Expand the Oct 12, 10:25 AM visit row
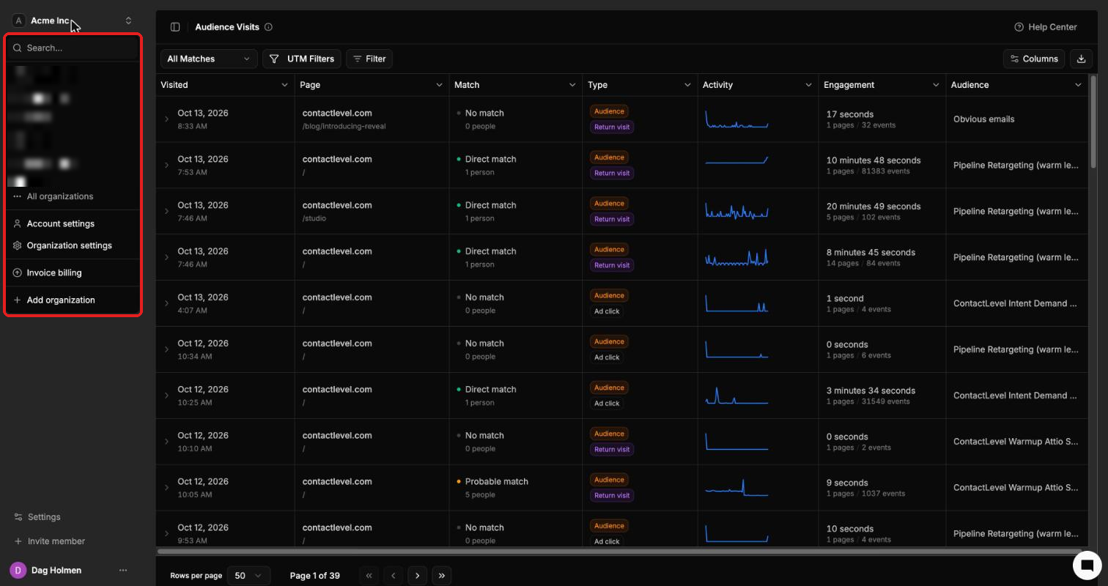The image size is (1108, 586). pos(166,396)
